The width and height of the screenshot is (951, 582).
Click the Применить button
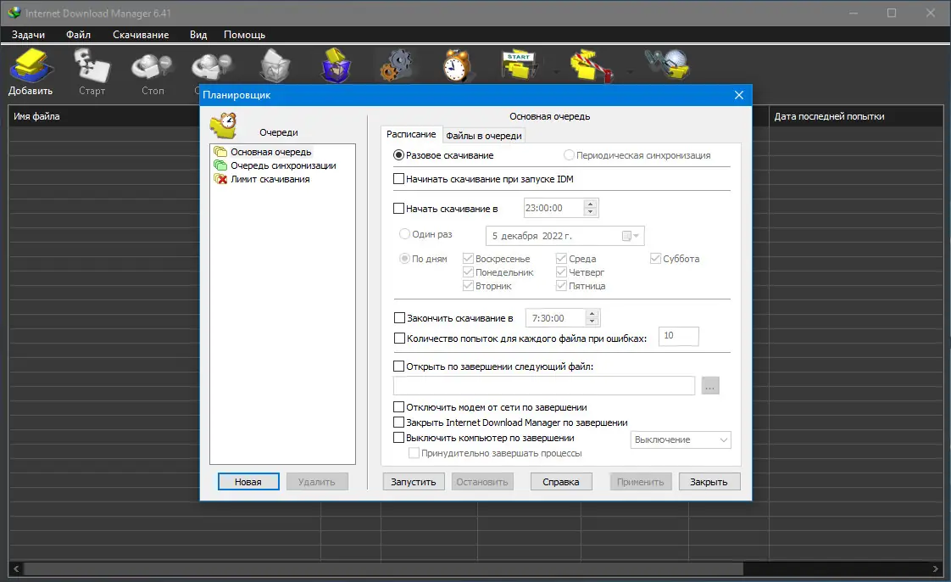[x=641, y=482]
